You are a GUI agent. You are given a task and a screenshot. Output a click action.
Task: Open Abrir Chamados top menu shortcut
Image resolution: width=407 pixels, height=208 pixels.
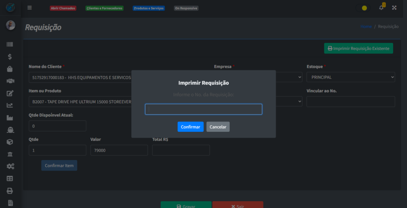pos(63,8)
